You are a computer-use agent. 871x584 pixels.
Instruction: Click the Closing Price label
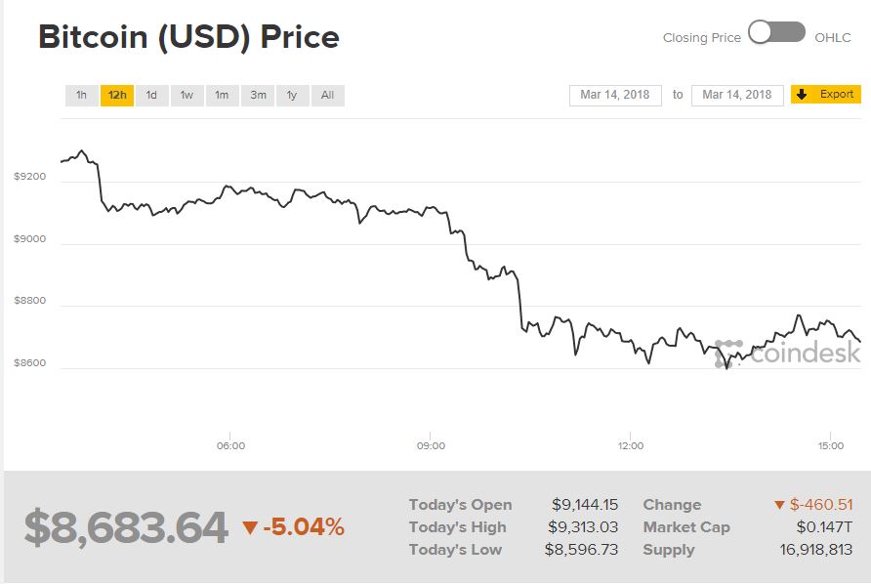pyautogui.click(x=701, y=38)
